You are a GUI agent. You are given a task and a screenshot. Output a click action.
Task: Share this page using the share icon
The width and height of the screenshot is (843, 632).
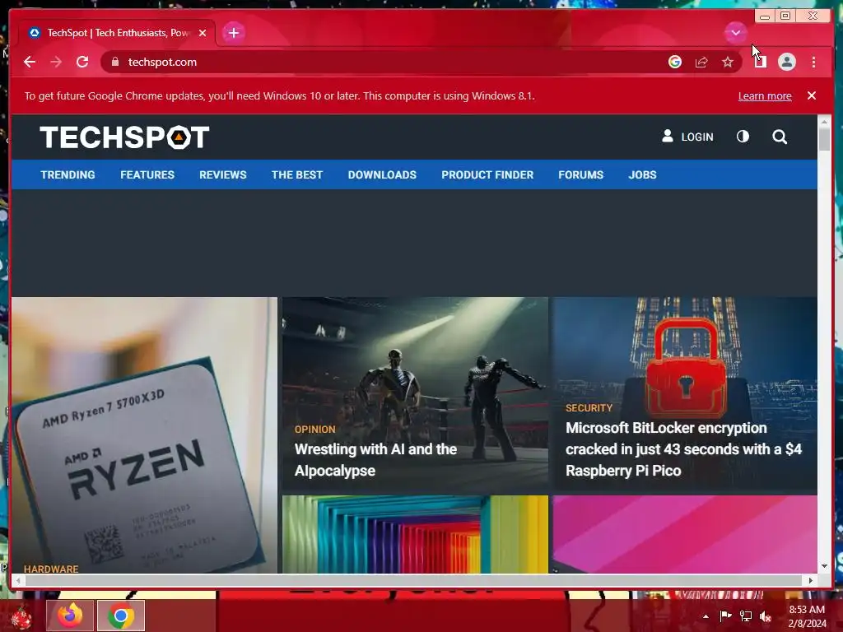[701, 62]
